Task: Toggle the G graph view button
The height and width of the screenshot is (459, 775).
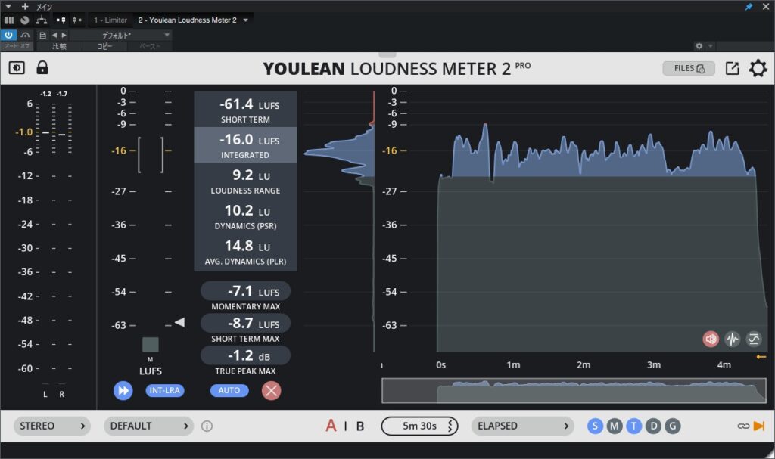Action: click(673, 426)
